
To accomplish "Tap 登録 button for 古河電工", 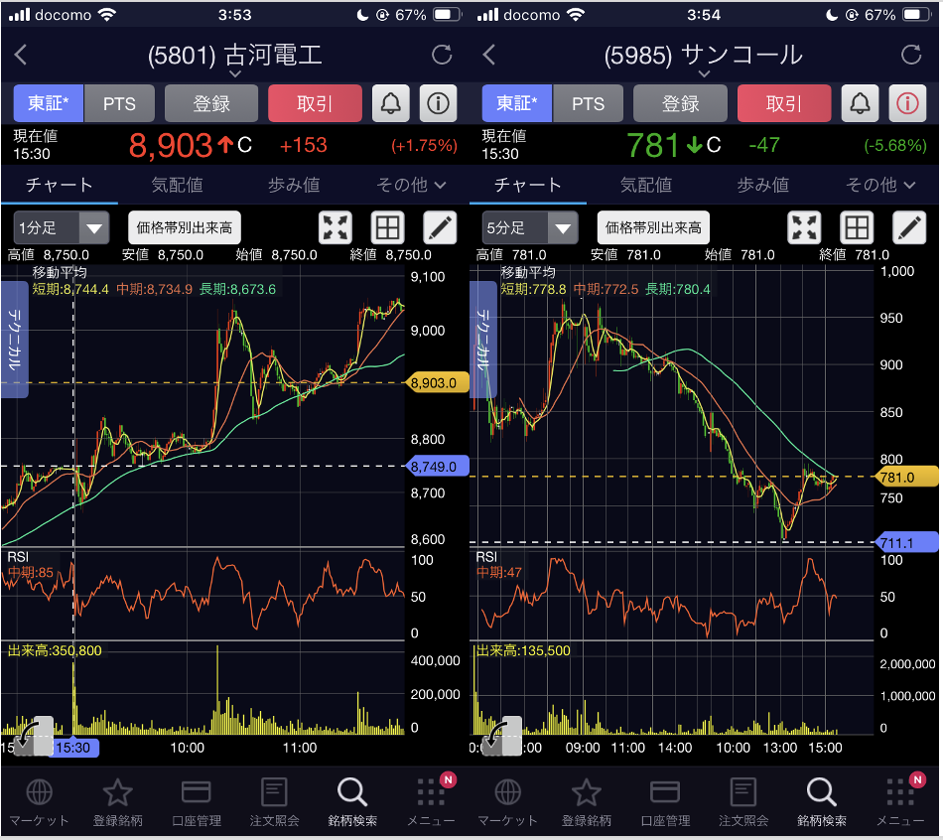I will (x=211, y=103).
